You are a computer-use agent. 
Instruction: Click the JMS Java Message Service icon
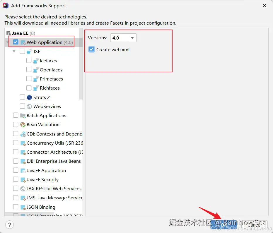23,198
